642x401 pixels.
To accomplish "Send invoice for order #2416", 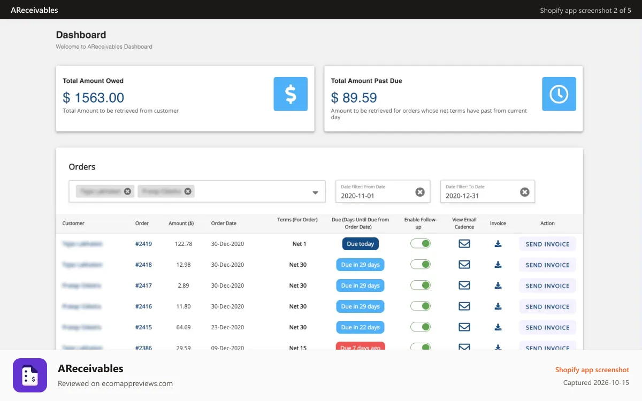I will (x=547, y=306).
